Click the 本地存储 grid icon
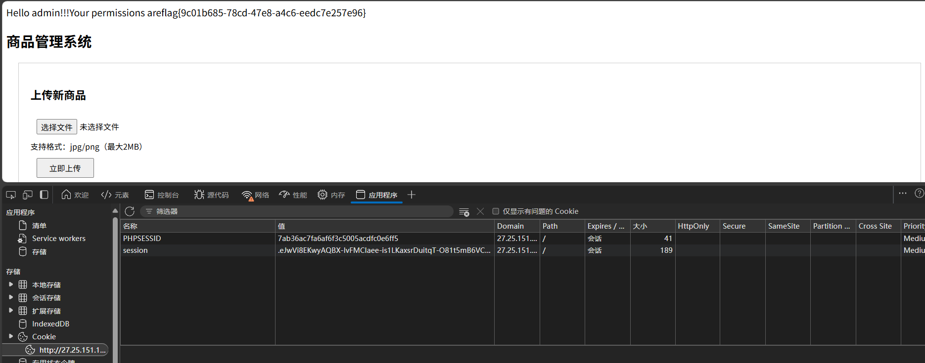The width and height of the screenshot is (925, 363). click(23, 284)
